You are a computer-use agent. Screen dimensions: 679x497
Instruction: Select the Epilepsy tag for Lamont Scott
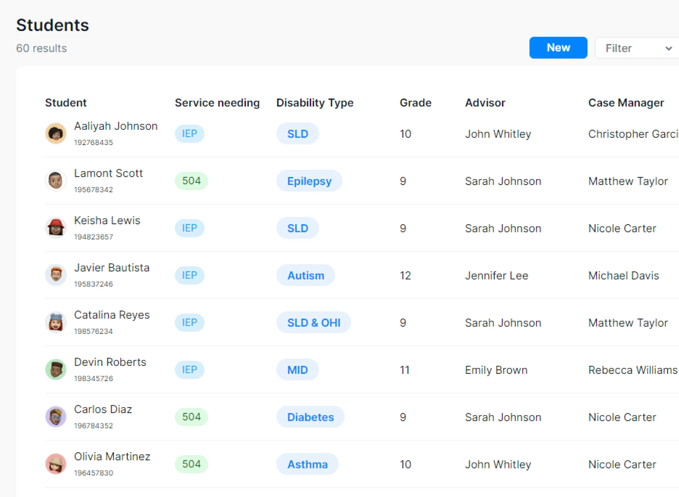pos(309,181)
